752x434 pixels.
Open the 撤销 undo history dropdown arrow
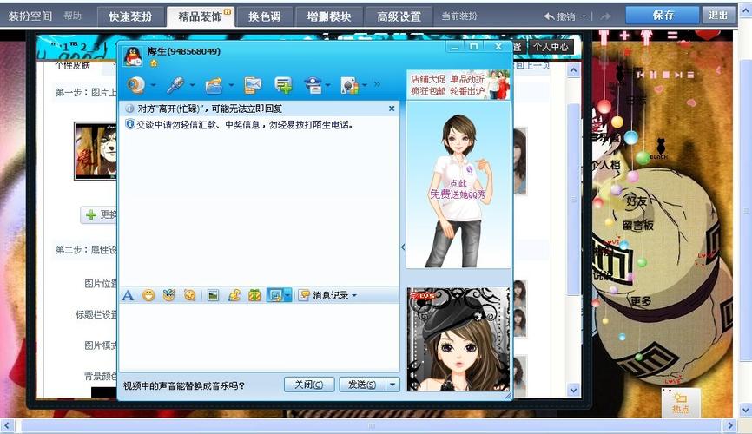tap(584, 16)
